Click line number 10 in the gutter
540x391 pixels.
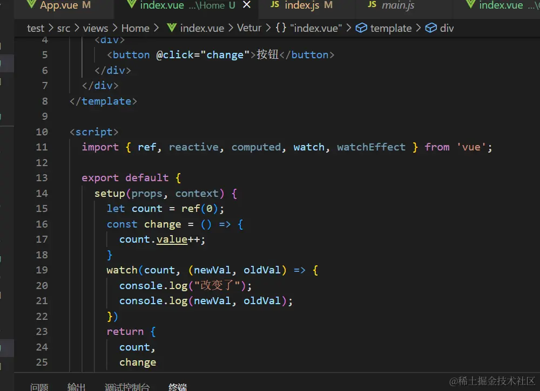coord(42,132)
